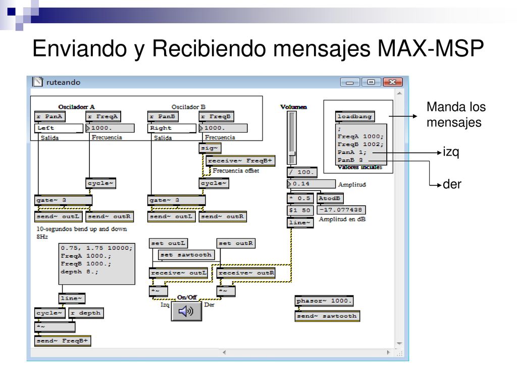Select the receive~ outL object

point(179,273)
